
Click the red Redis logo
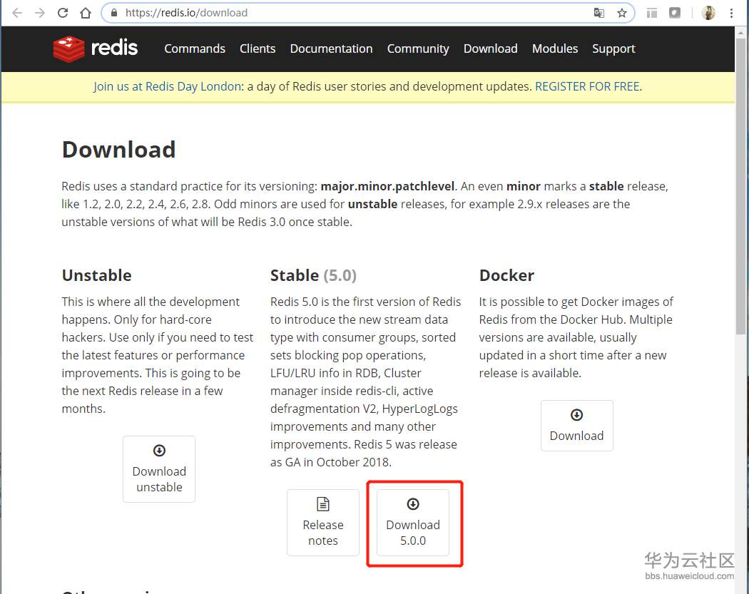click(x=68, y=48)
